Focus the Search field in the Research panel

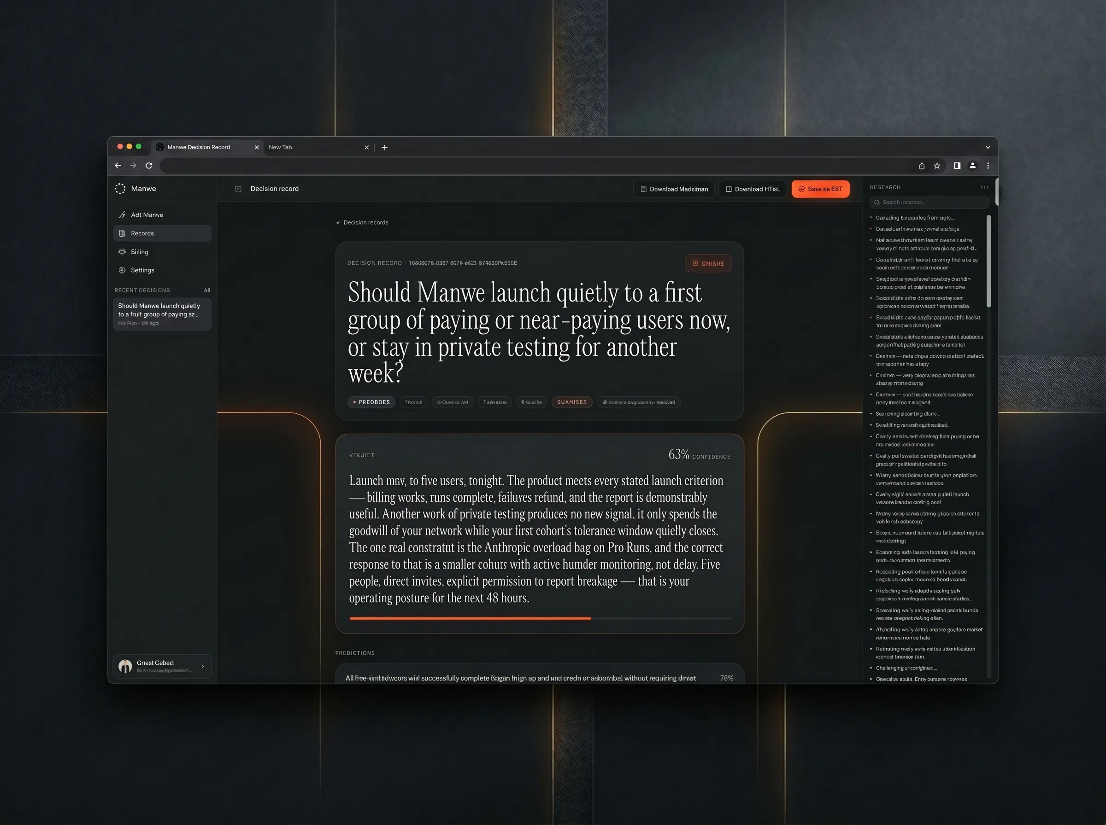pos(929,202)
